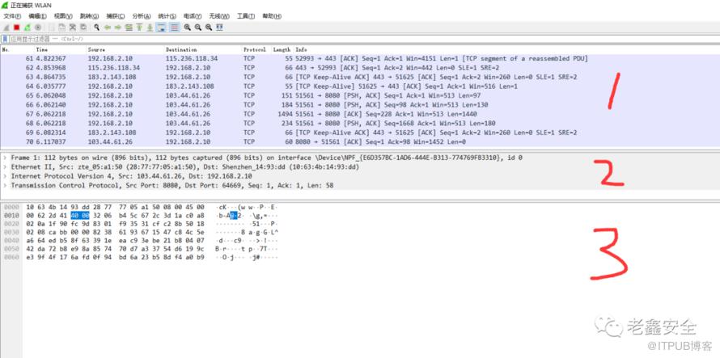Click hex row offset 0060
Image resolution: width=720 pixels, height=358 pixels.
11,257
